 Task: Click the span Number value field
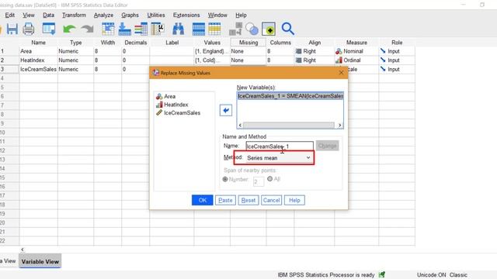[259, 181]
